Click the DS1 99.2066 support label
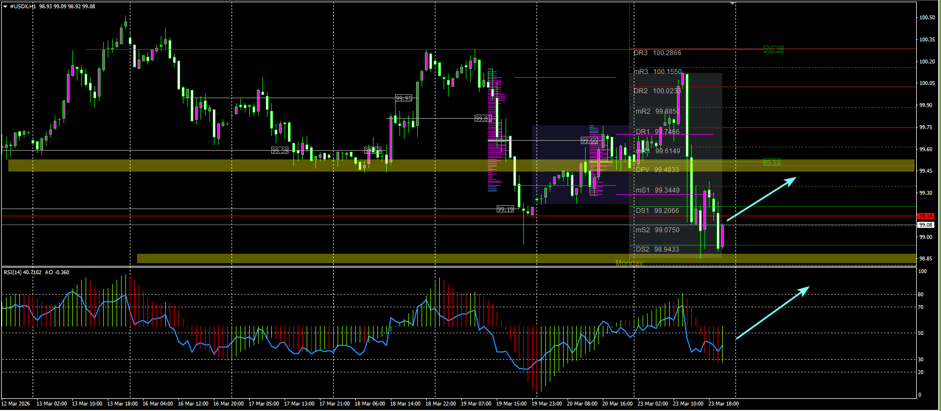The image size is (941, 411). point(658,211)
